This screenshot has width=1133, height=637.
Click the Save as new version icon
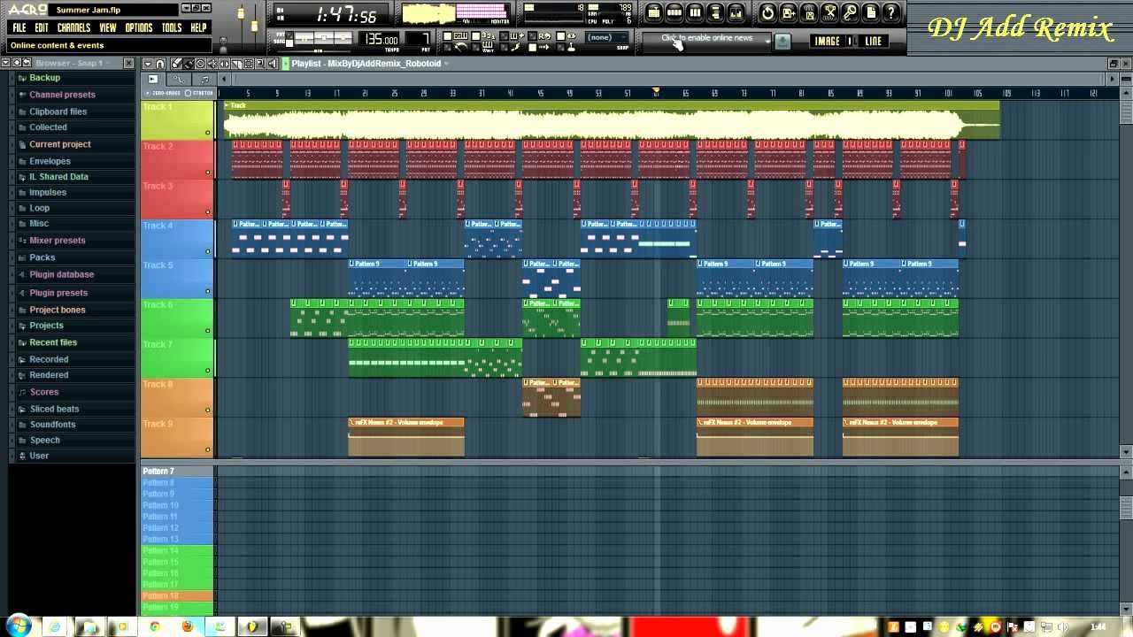(x=788, y=12)
